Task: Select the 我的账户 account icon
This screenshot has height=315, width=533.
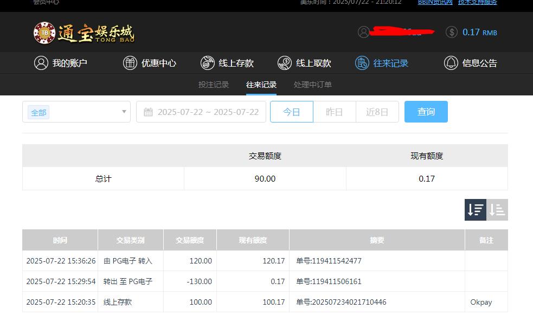Action: click(41, 63)
